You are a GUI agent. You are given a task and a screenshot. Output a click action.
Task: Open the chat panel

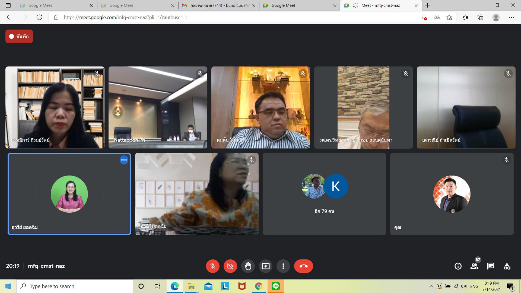[x=490, y=266]
